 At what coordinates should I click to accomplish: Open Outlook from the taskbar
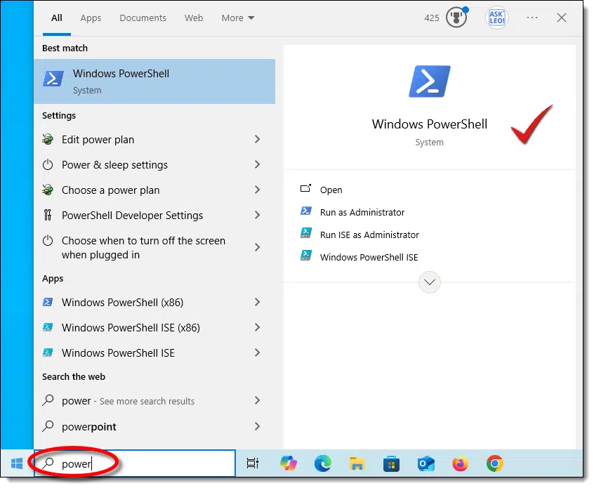point(425,463)
